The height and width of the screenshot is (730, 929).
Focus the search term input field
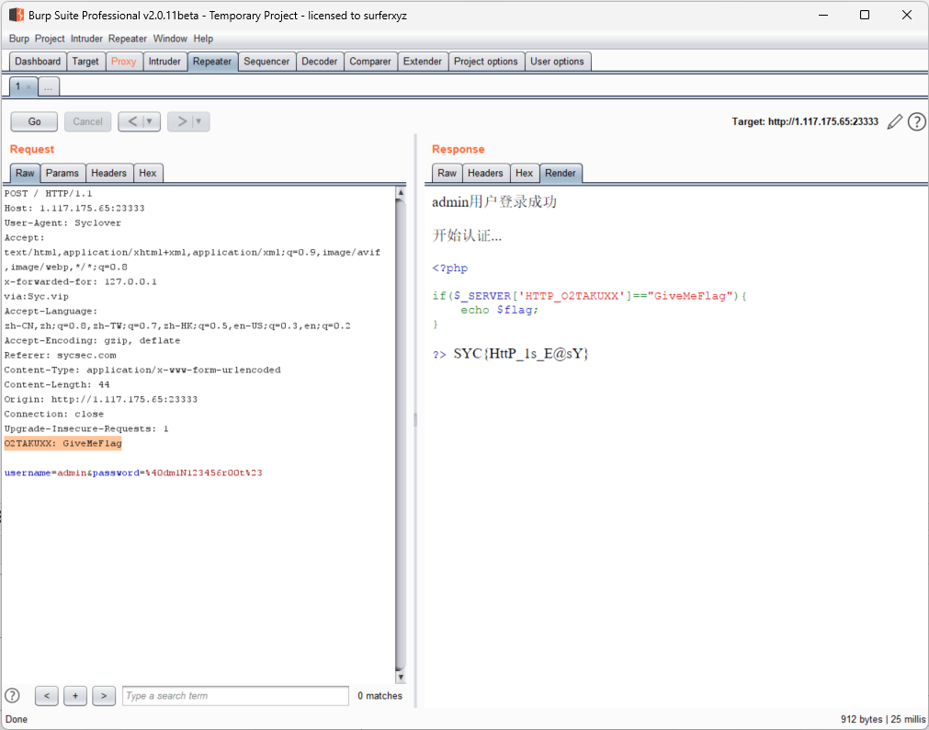(235, 696)
